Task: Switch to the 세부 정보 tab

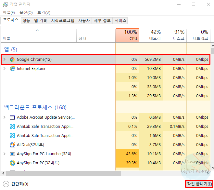Action: (x=102, y=20)
